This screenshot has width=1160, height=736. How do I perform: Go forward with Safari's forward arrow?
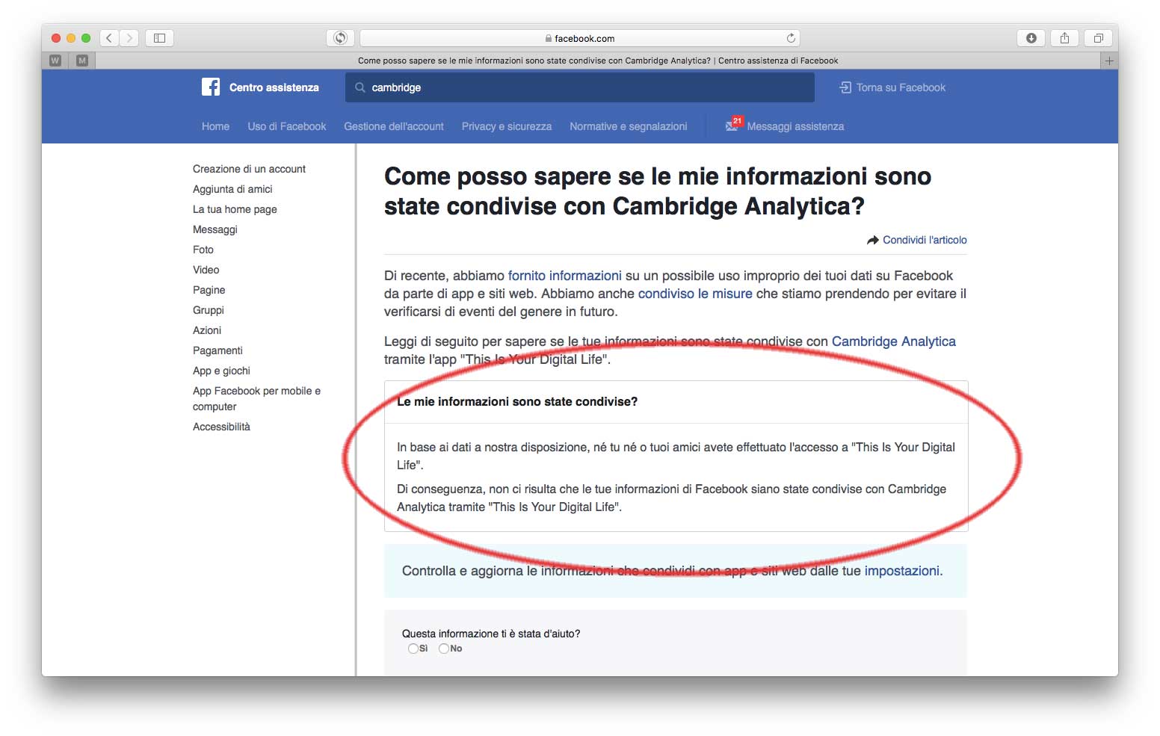click(129, 38)
